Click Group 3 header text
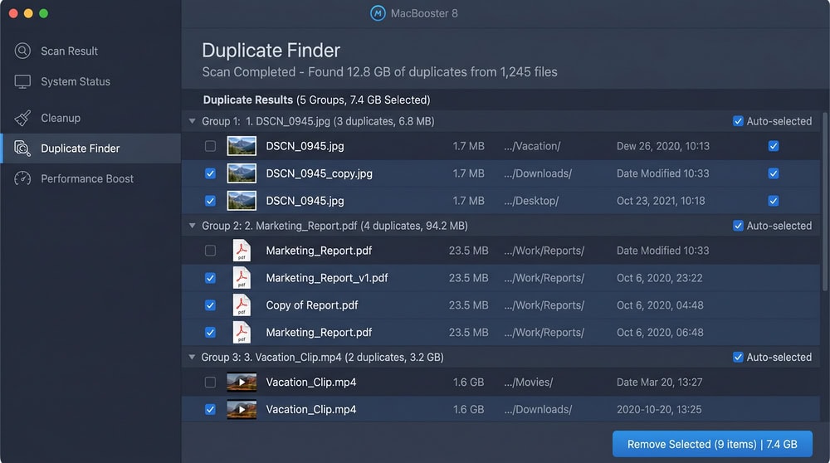The width and height of the screenshot is (830, 463). tap(322, 357)
